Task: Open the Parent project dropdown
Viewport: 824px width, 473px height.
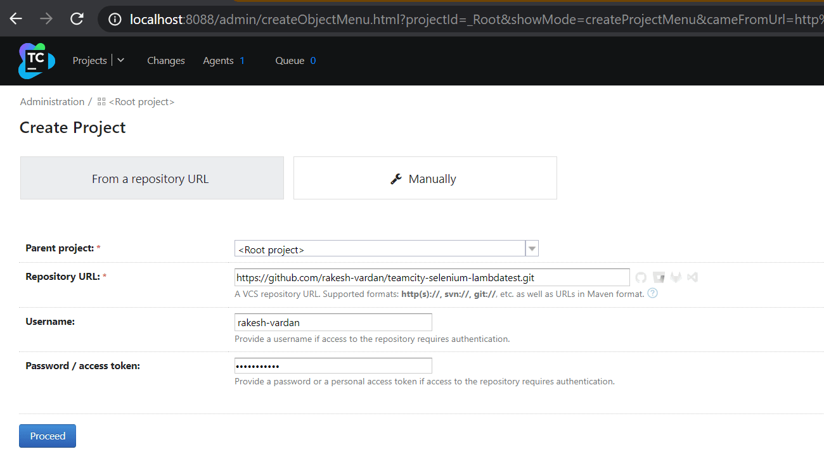Action: pyautogui.click(x=532, y=249)
